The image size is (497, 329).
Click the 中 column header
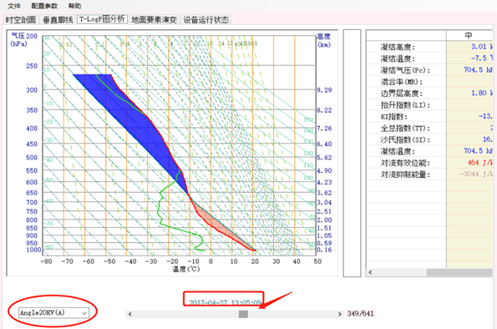point(469,35)
